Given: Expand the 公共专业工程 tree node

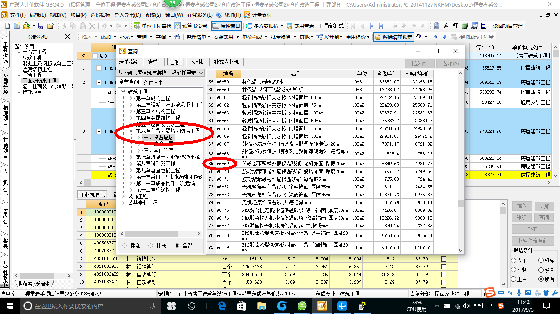Looking at the screenshot, I should click(124, 203).
